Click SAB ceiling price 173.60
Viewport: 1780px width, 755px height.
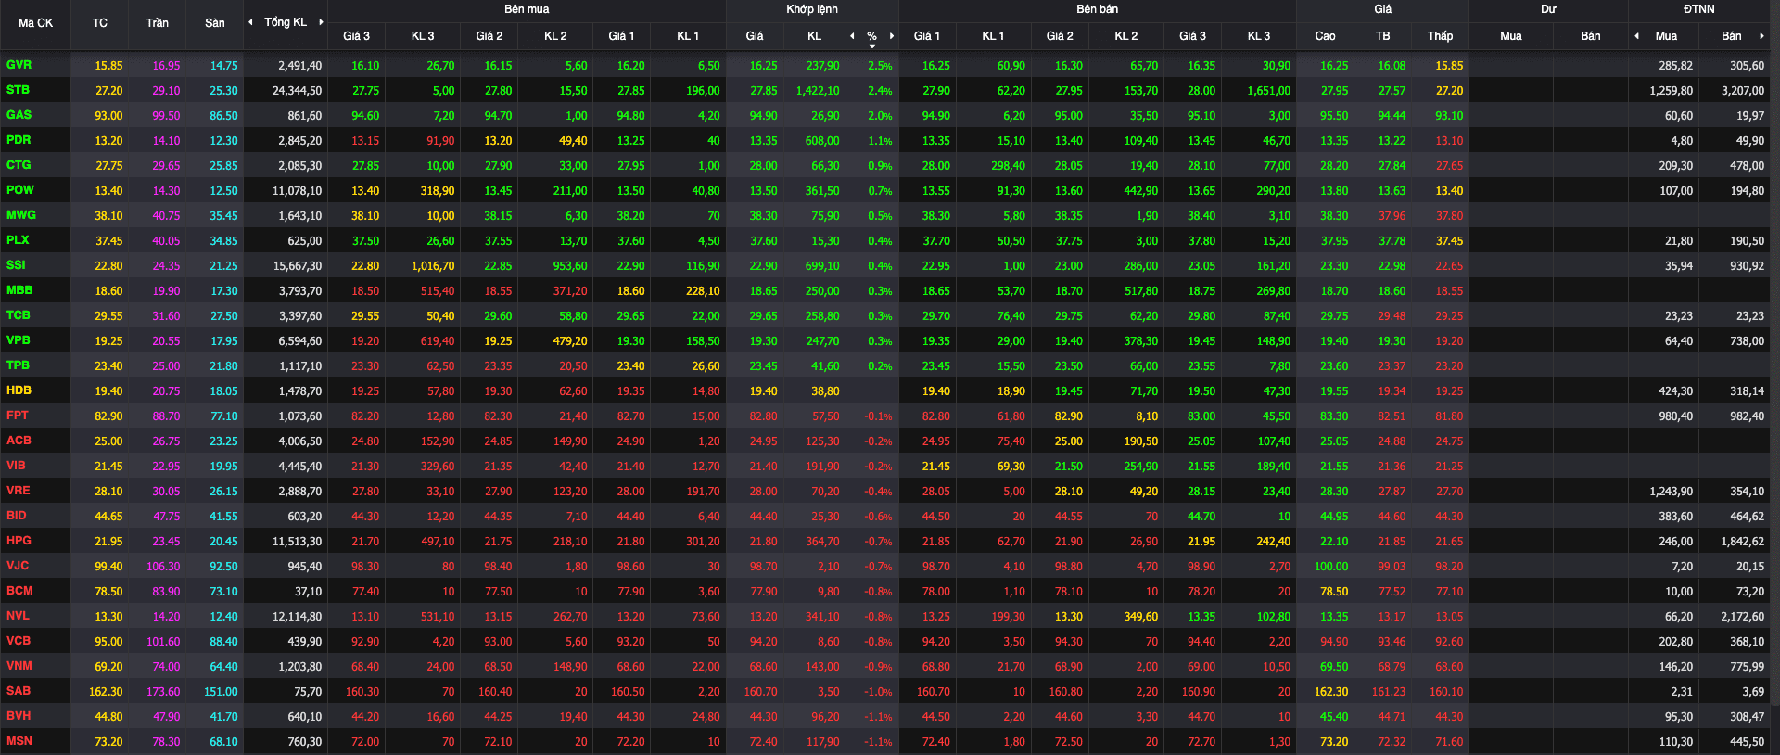163,692
